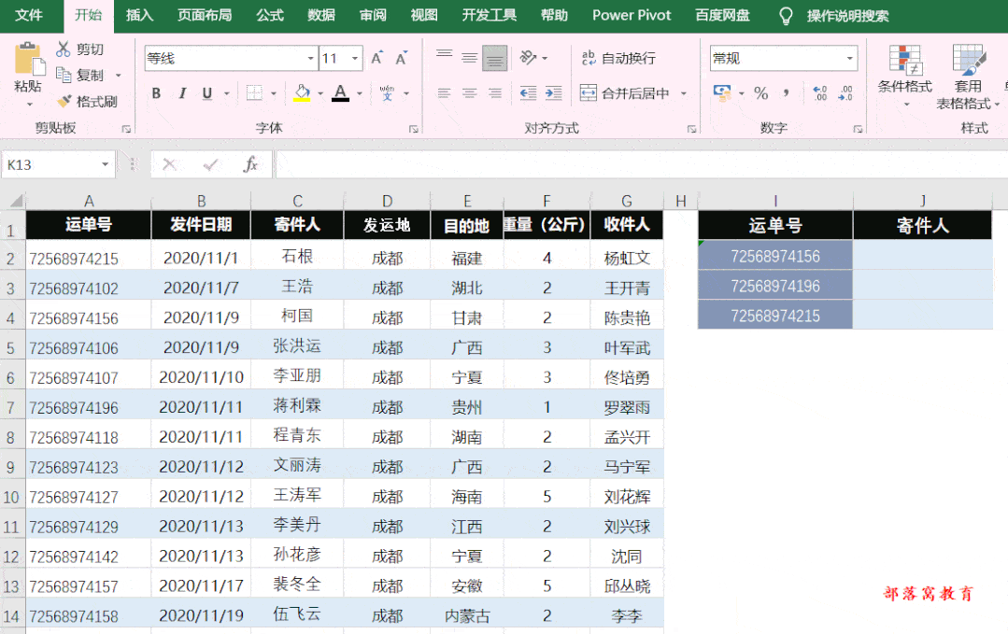Click the Paste clipboard icon
The width and height of the screenshot is (1008, 634).
[29, 59]
